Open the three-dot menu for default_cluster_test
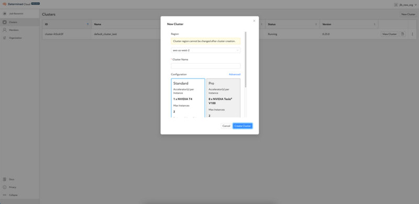The height and width of the screenshot is (204, 419). (x=412, y=34)
